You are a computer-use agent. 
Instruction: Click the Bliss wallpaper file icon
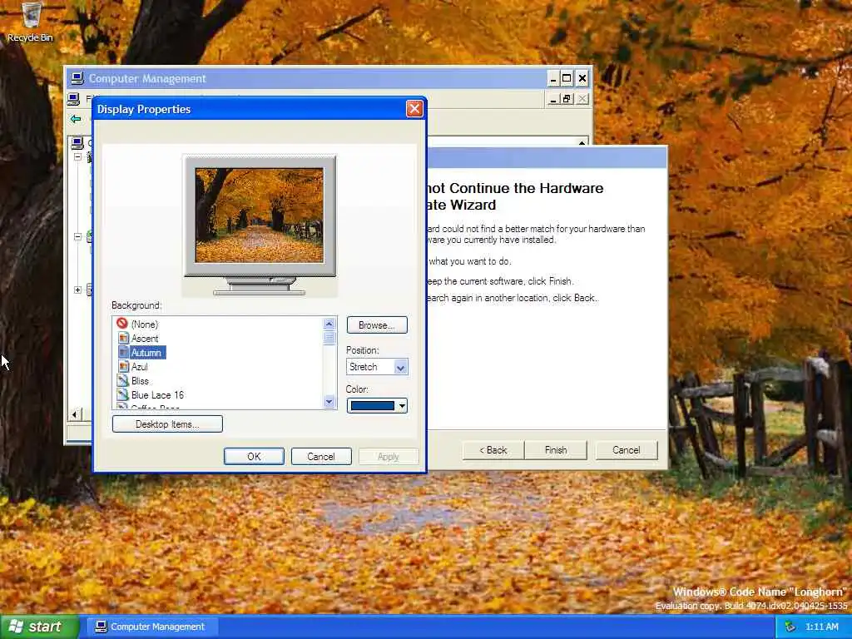[123, 380]
